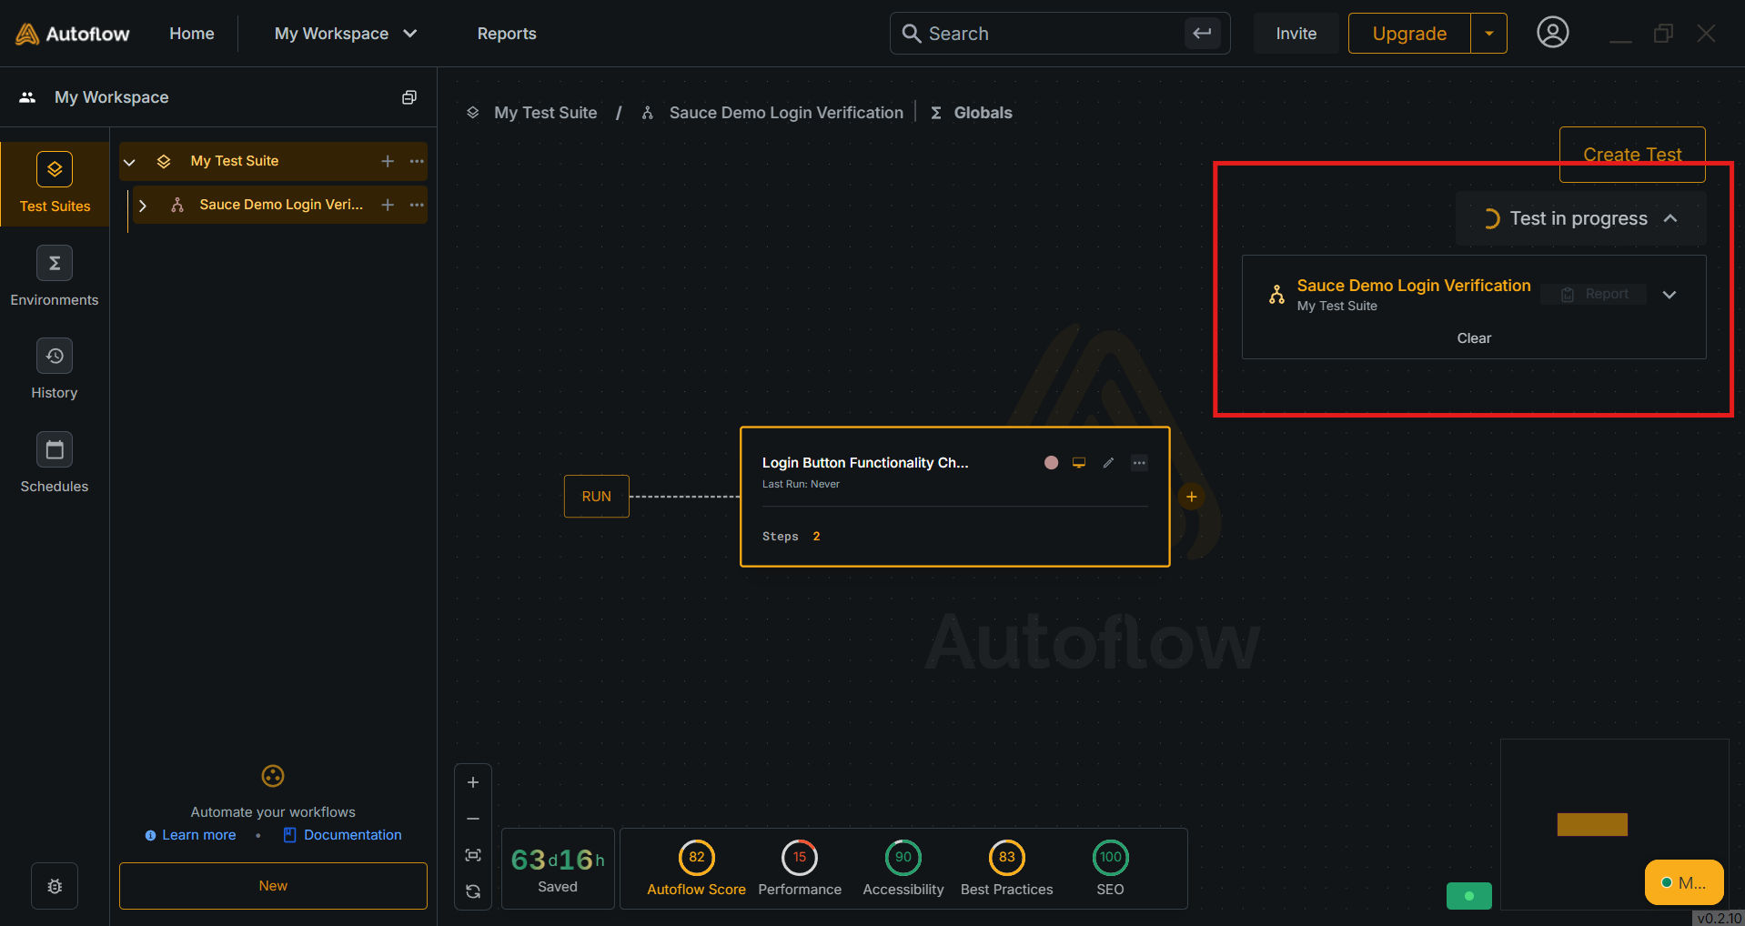Add test to Sauce Demo Login Veri... row
The width and height of the screenshot is (1745, 926).
tap(388, 205)
